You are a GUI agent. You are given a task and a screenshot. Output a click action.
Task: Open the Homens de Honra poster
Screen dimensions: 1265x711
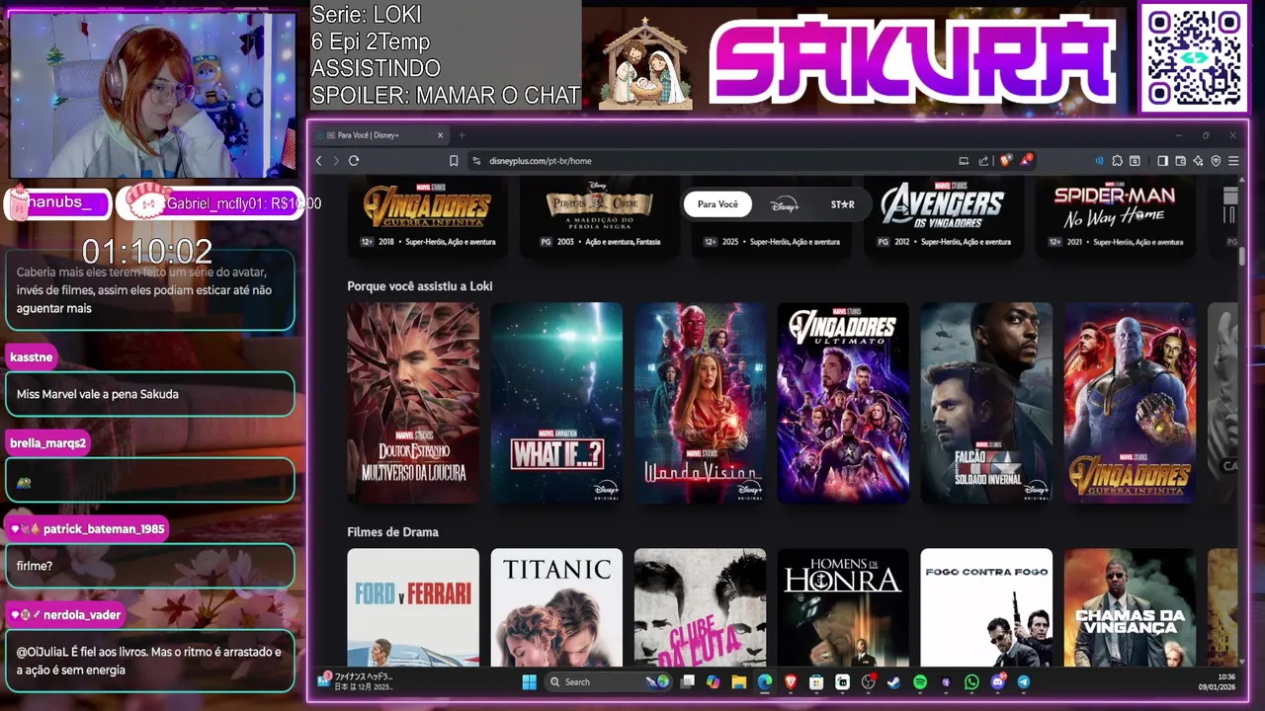pos(843,607)
